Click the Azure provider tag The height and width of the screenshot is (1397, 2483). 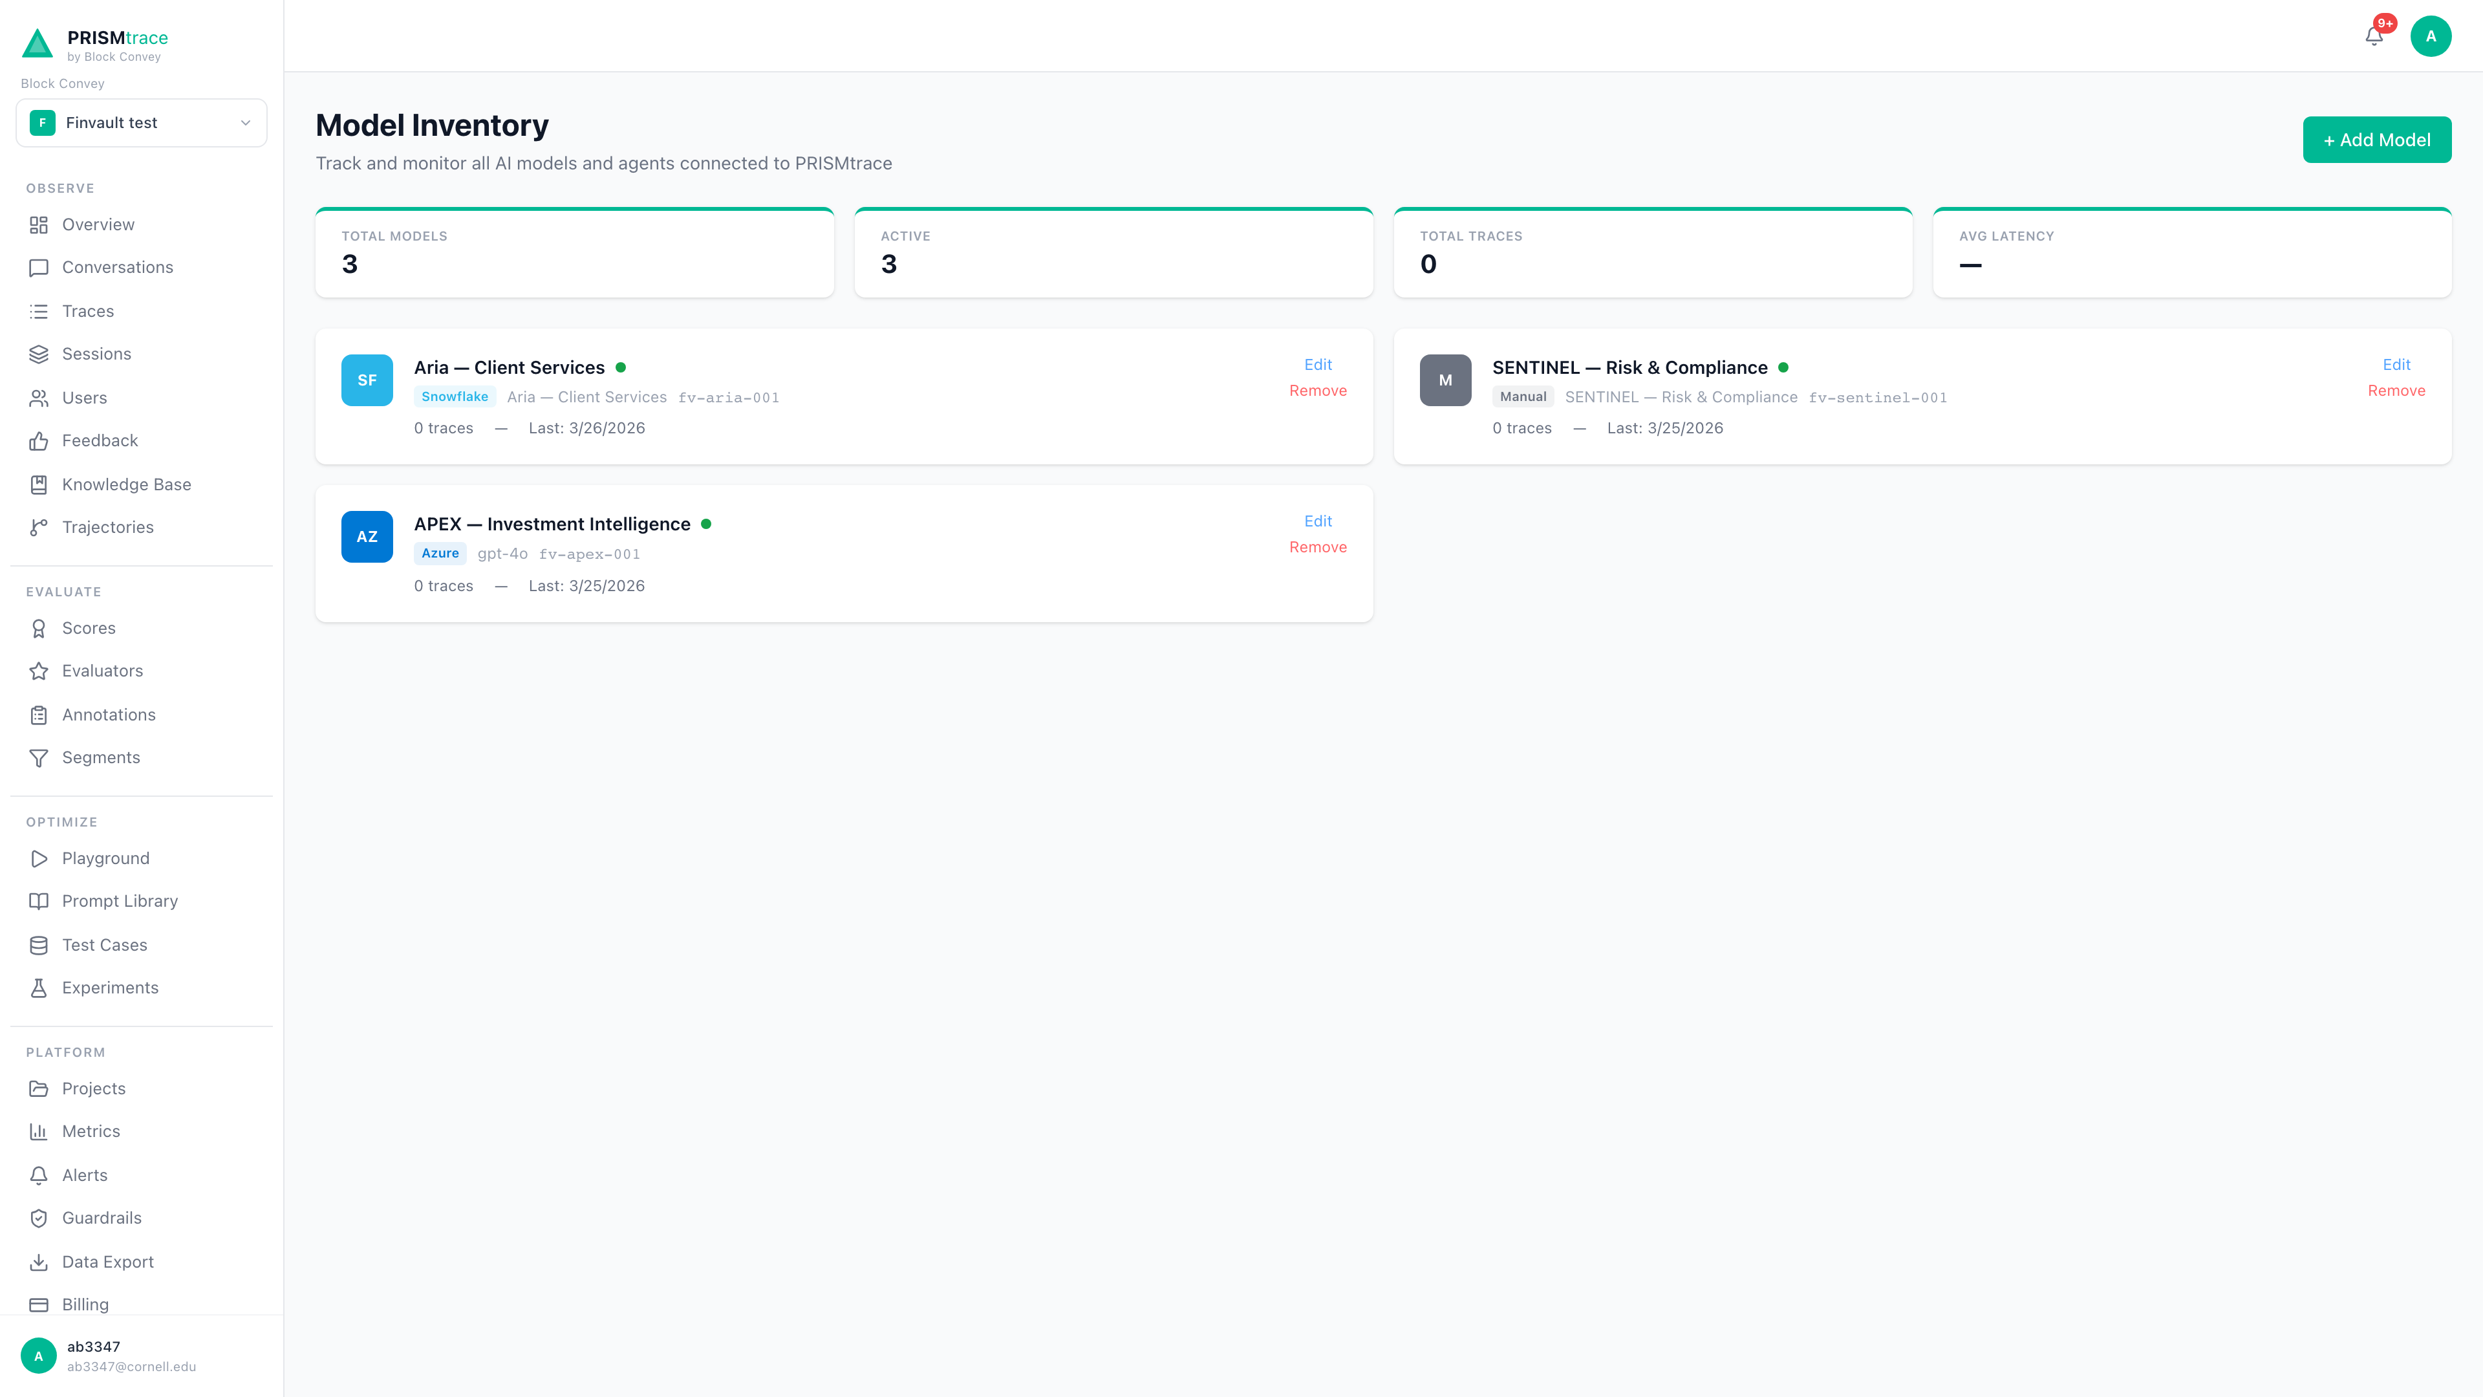click(x=440, y=554)
